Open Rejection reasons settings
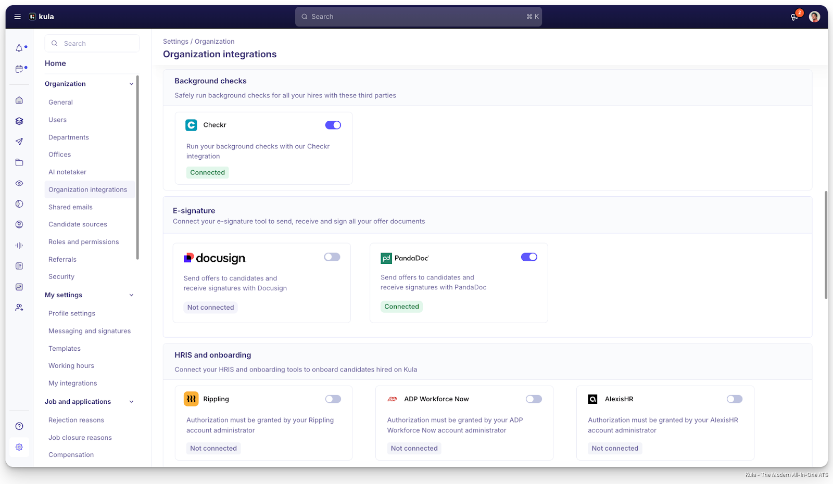Screen dimensions: 833x484 click(x=77, y=421)
